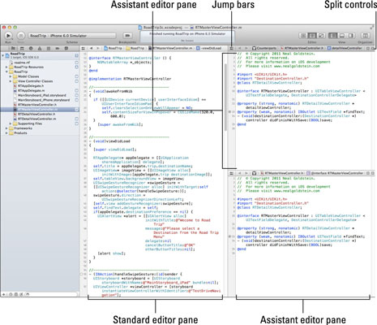The image size is (377, 325).
Task: Select the Symbol navigator icon
Action: (22, 48)
